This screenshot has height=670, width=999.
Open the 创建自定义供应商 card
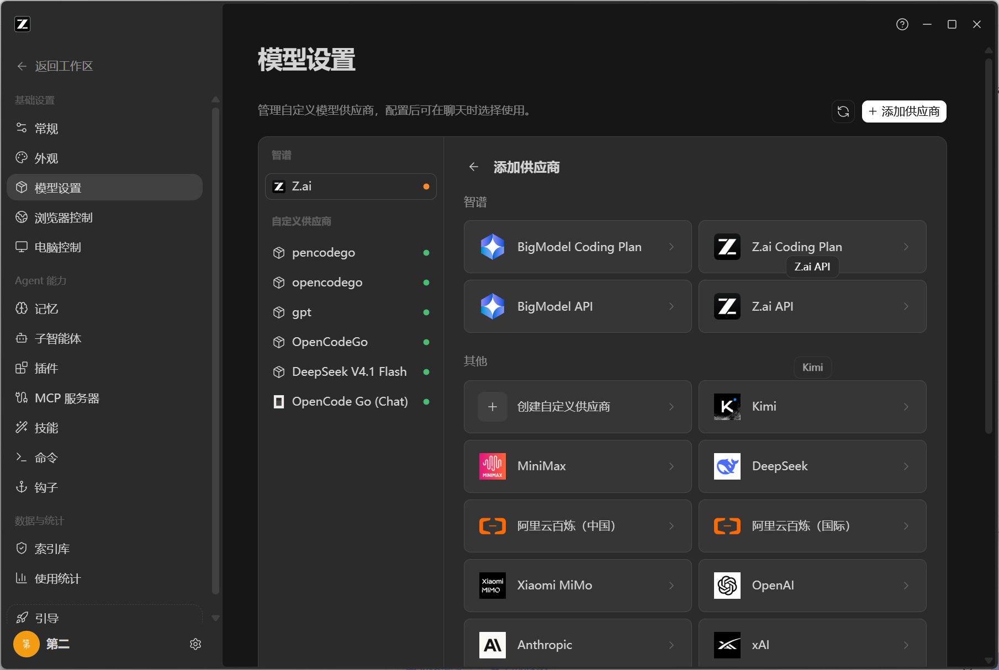[x=578, y=407]
